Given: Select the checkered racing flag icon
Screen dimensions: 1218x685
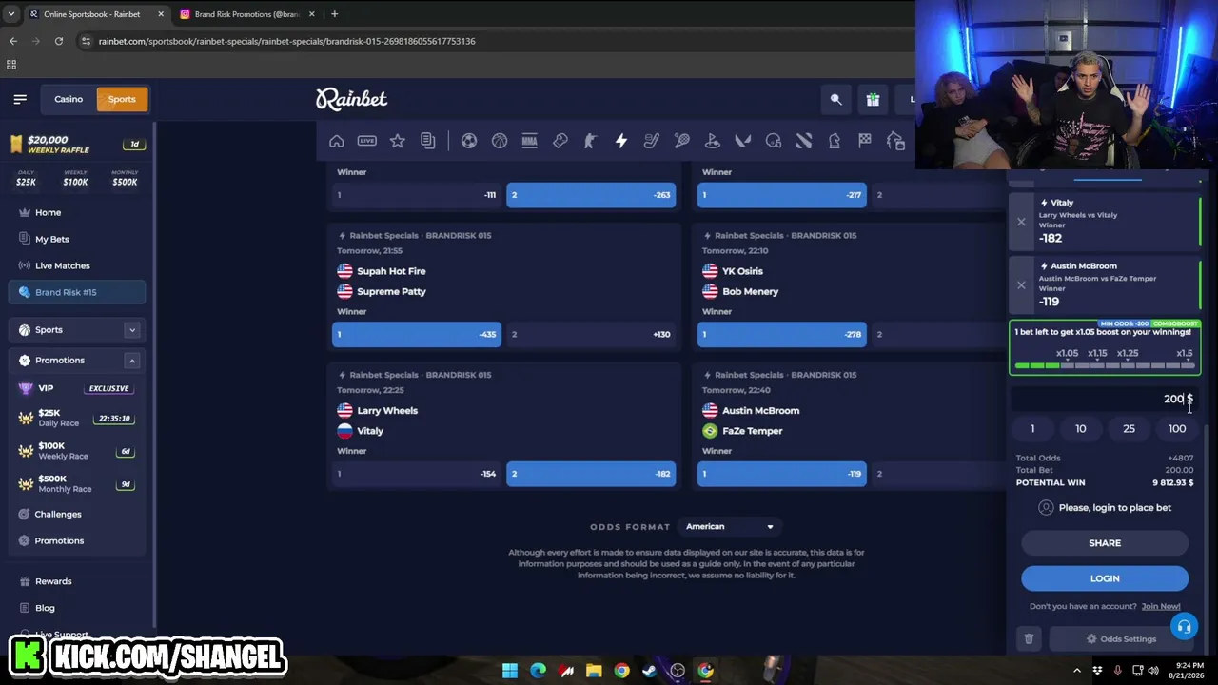Looking at the screenshot, I should point(865,141).
